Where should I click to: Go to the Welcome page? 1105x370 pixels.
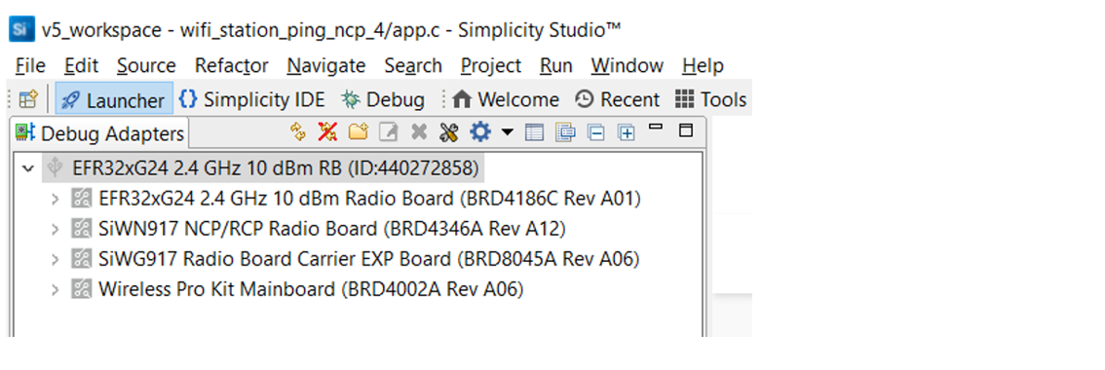(x=506, y=99)
